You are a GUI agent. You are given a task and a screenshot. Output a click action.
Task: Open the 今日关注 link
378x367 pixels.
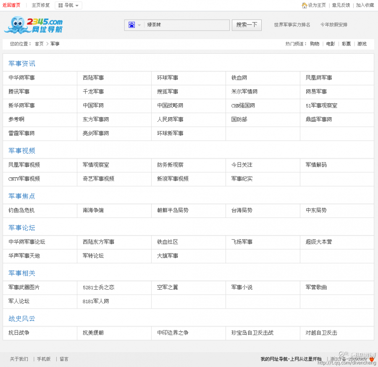pyautogui.click(x=242, y=165)
